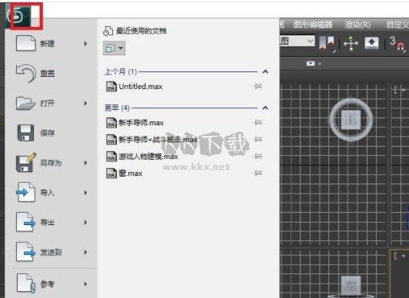Open the 渲染(R) menu

(x=357, y=25)
